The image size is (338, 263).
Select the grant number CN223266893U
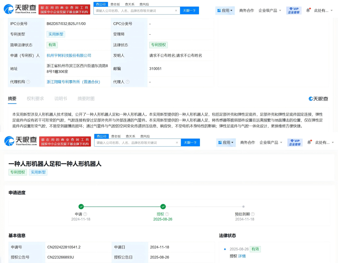(x=61, y=257)
